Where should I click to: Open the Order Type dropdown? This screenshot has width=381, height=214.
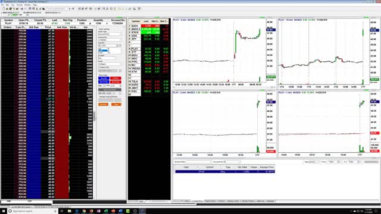[110, 34]
